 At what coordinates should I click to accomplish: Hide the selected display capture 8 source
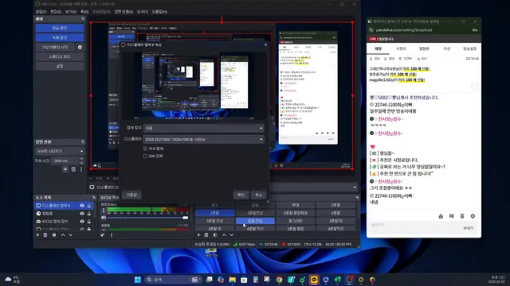click(x=82, y=206)
